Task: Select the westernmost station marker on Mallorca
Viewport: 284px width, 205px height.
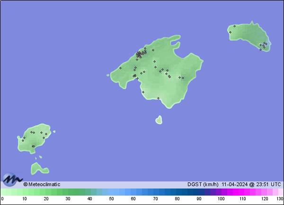Action: pyautogui.click(x=120, y=68)
